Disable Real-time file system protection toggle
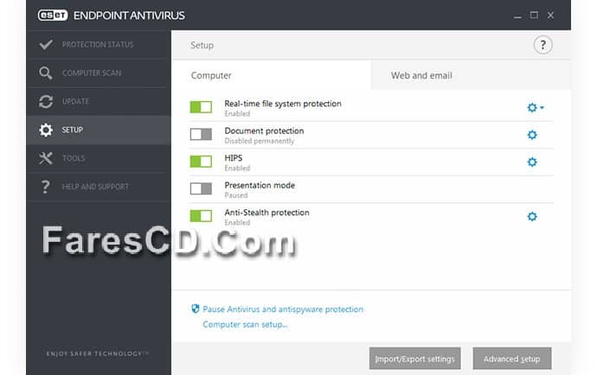The width and height of the screenshot is (597, 375). coord(201,107)
